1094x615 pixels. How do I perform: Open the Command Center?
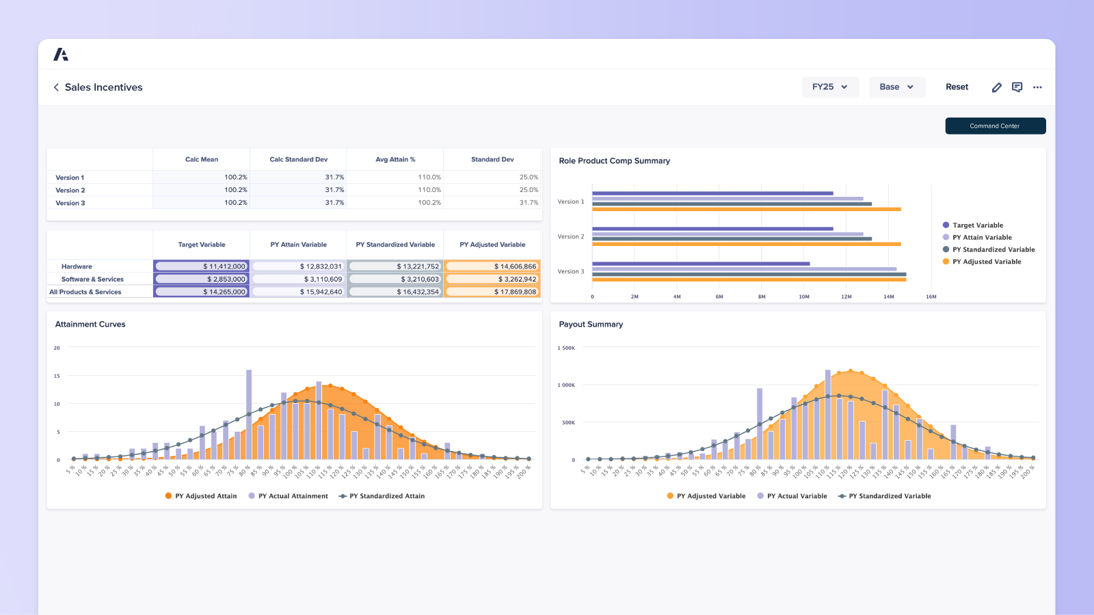[x=995, y=126]
